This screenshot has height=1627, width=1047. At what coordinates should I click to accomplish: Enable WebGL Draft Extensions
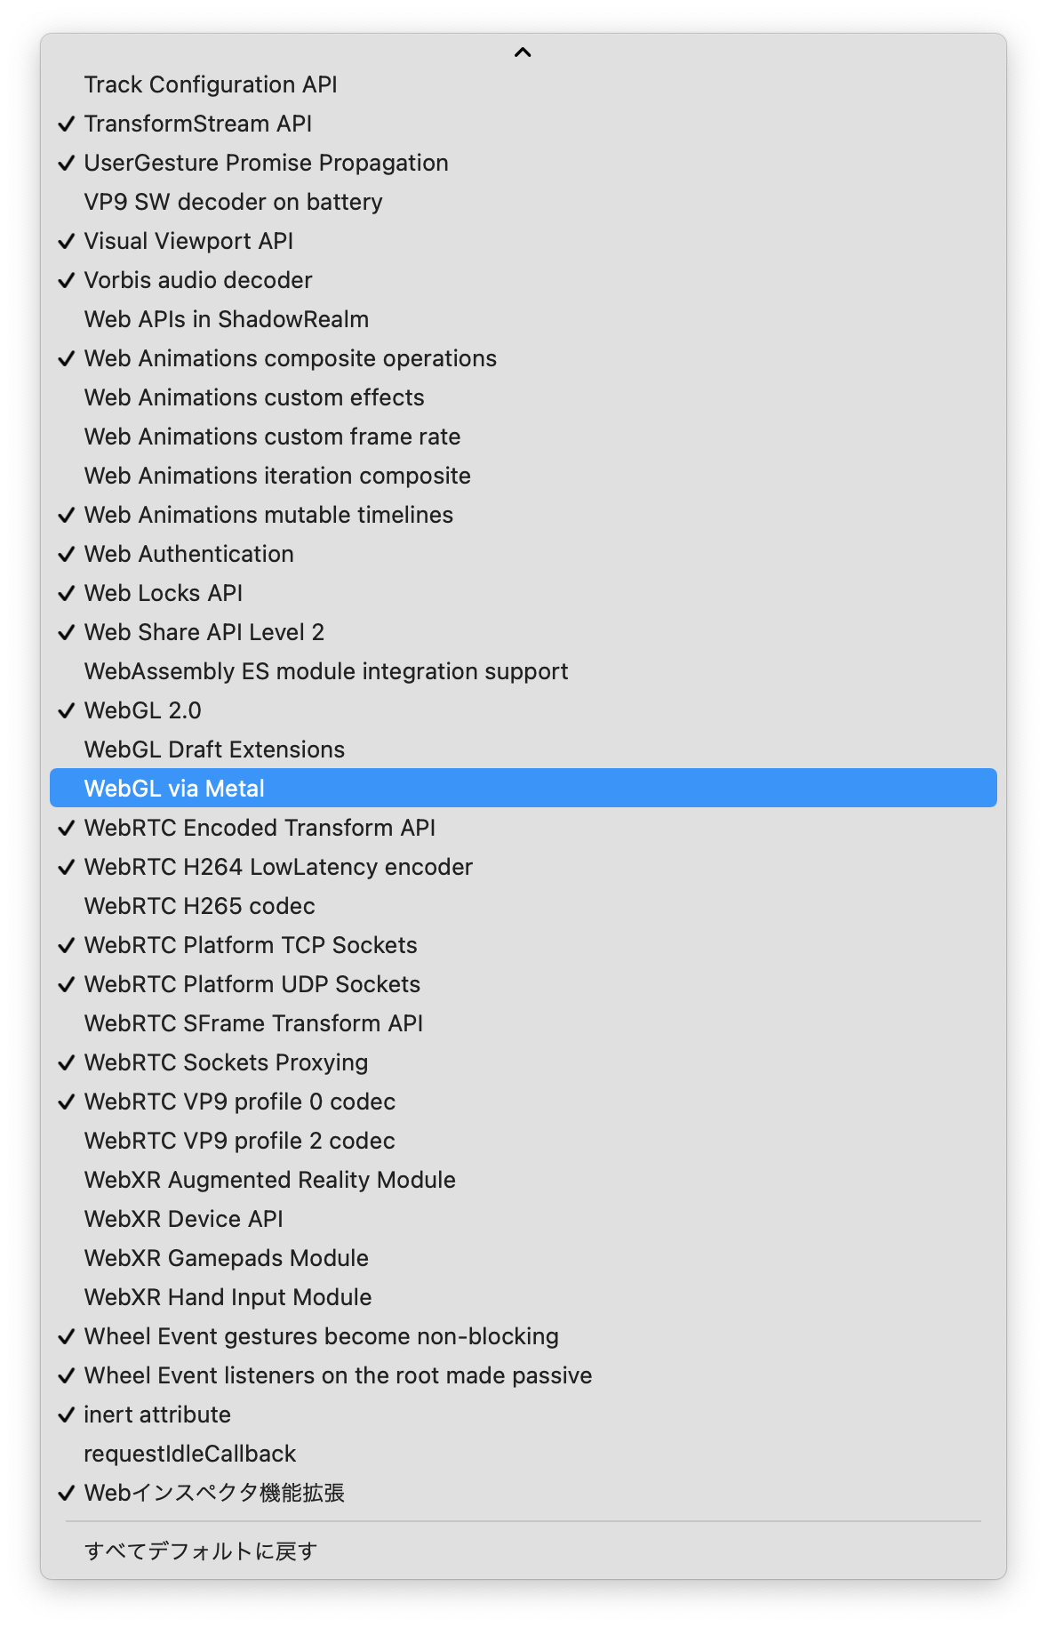pos(214,749)
